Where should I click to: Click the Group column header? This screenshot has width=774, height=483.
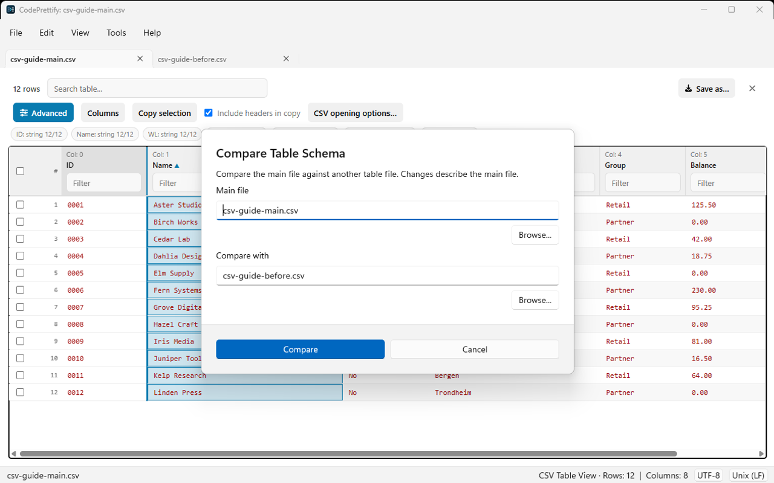(x=615, y=165)
